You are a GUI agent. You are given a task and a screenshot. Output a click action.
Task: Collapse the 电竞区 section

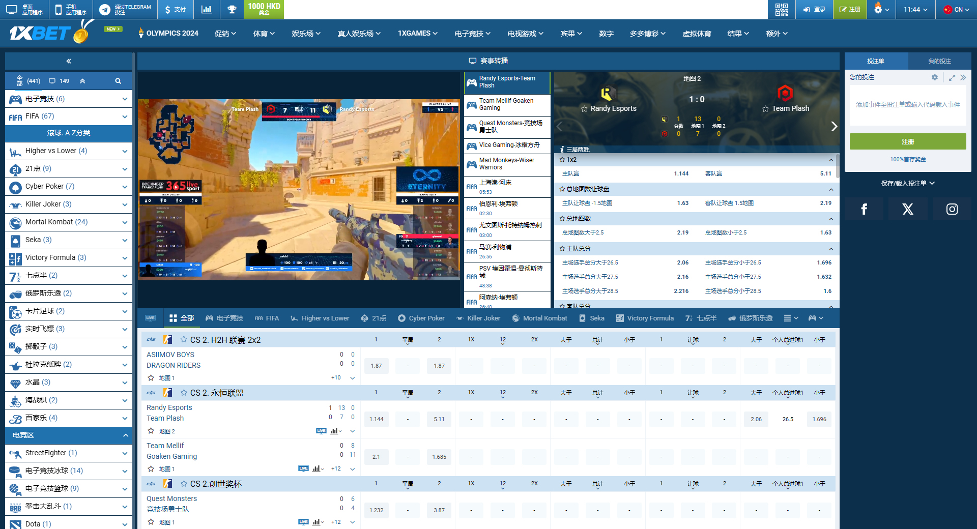pos(125,435)
